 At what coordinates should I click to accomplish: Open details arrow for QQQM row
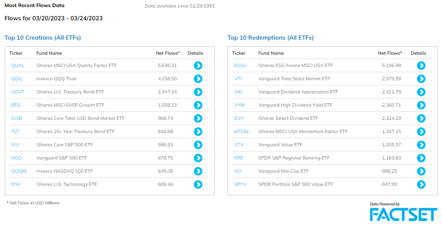click(x=198, y=171)
